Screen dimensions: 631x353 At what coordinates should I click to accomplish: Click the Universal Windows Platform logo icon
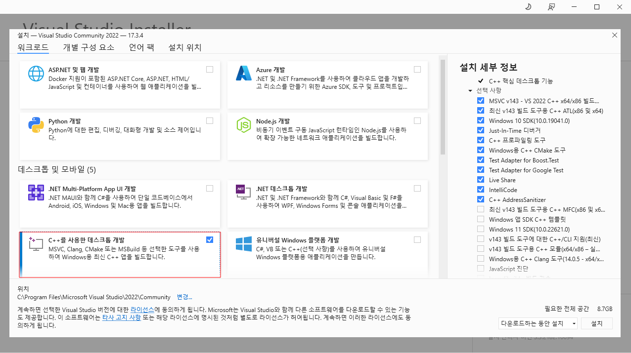tap(244, 243)
